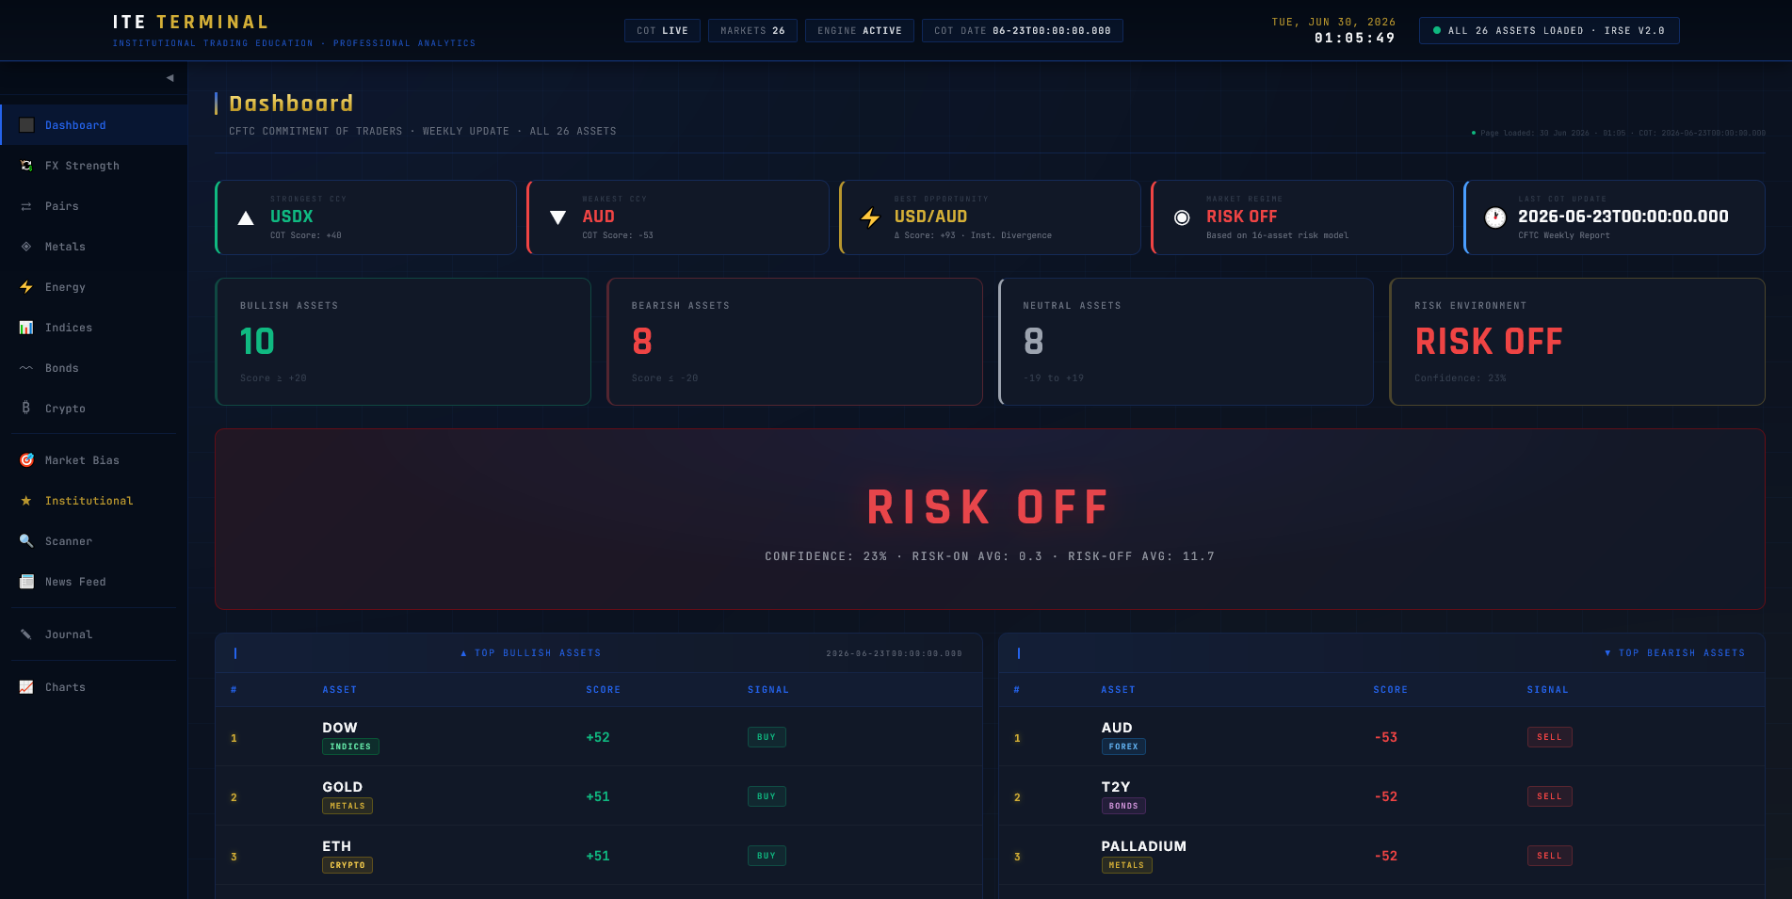Click the BUY signal for ETH
This screenshot has width=1792, height=899.
click(767, 856)
